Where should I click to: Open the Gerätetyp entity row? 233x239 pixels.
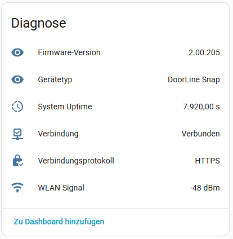[x=115, y=79]
